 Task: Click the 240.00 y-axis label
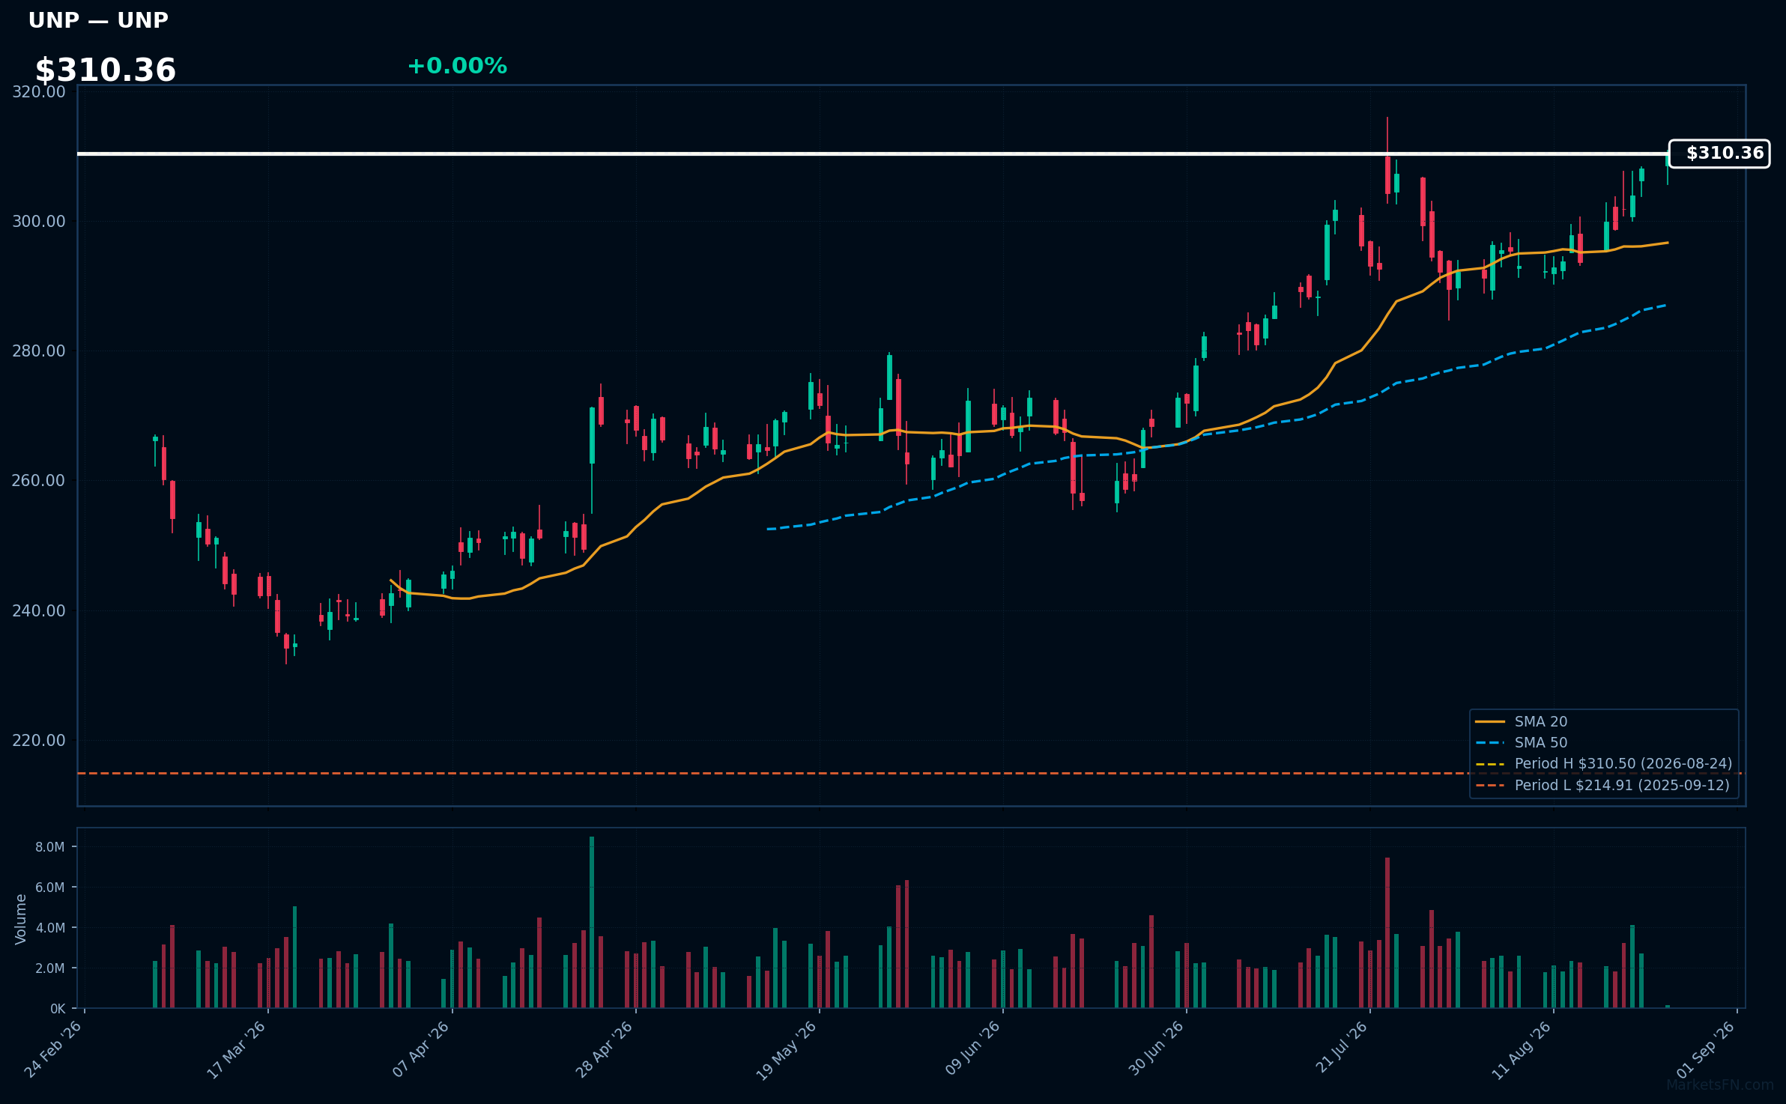tap(39, 611)
